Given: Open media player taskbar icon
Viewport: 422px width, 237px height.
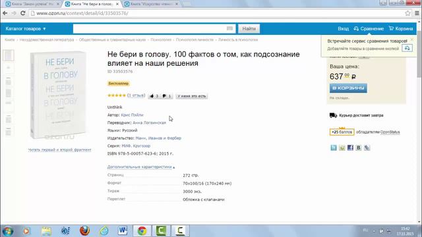Looking at the screenshot, I should pos(26,231).
